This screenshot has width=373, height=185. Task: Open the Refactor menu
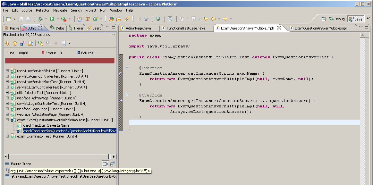pyautogui.click(x=43, y=10)
